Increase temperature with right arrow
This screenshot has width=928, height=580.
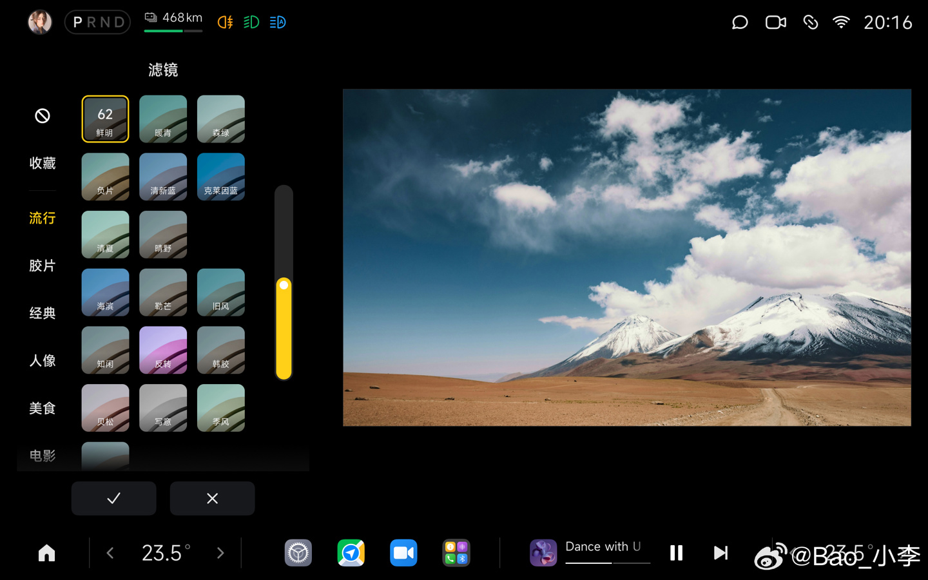tap(220, 553)
